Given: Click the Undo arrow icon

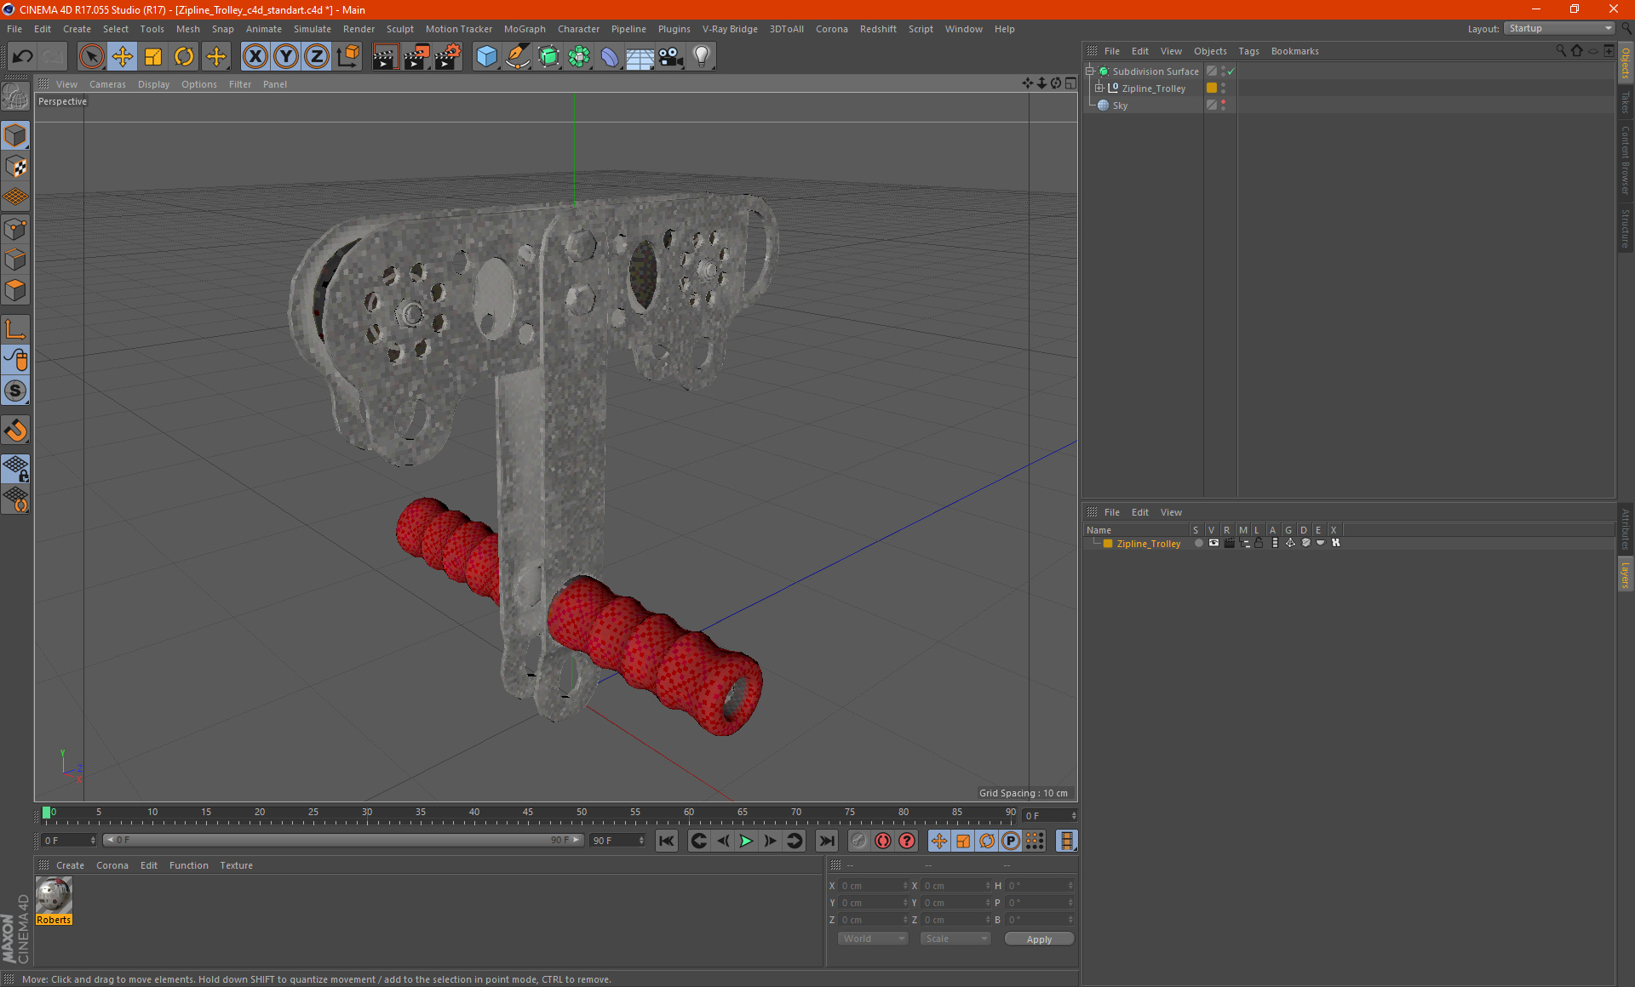Looking at the screenshot, I should (x=22, y=57).
